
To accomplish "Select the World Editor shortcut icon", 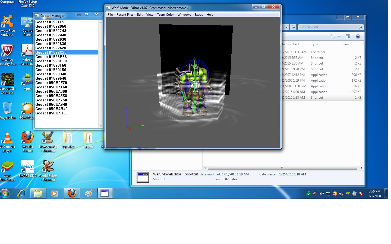I will (48, 171).
